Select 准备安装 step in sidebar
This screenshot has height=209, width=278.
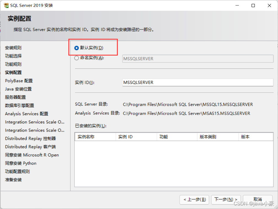pos(13,180)
